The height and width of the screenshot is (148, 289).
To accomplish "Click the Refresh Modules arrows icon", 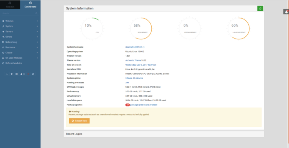I will coord(3,63).
